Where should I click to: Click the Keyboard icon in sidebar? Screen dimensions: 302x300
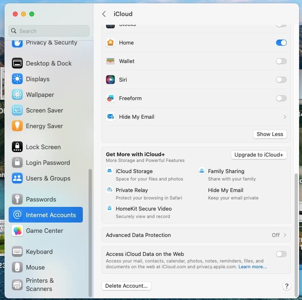tap(17, 251)
